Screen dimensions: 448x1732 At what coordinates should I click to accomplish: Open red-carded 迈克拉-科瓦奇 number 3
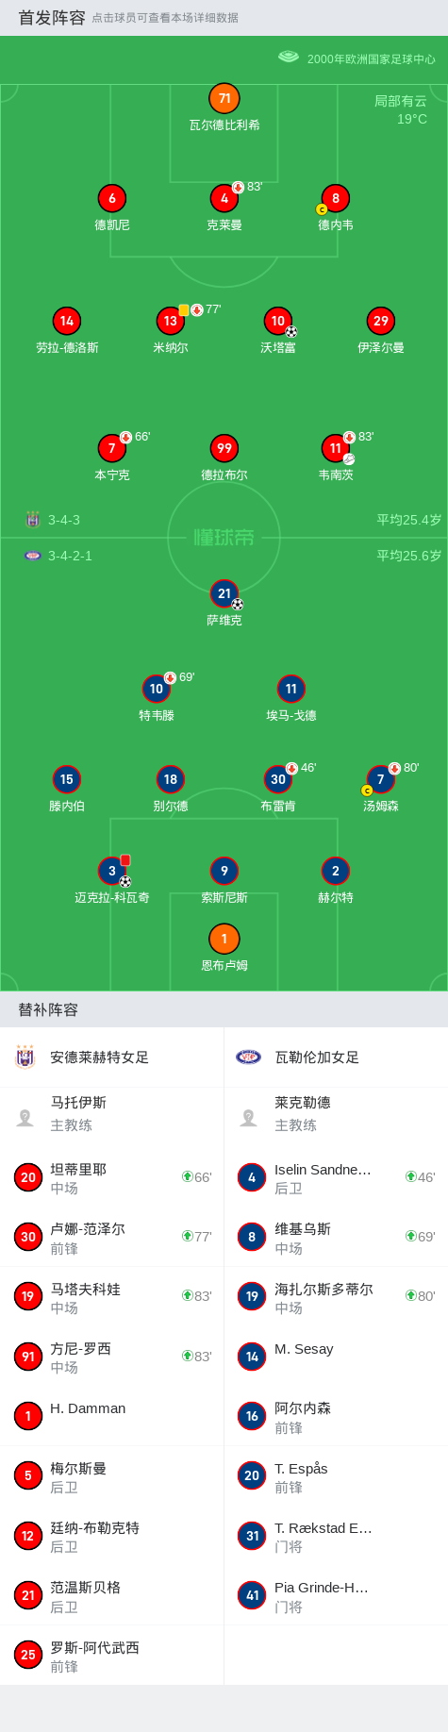tap(112, 871)
